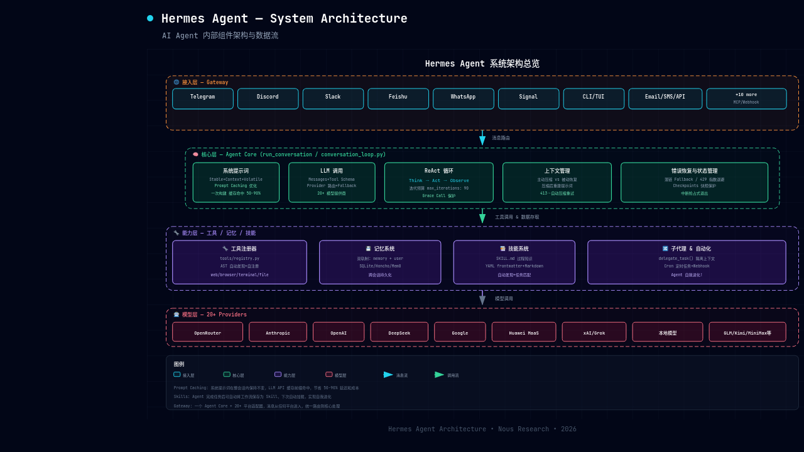Viewport: 804px width, 452px height.
Task: Click the globe icon beside 接入层 Gateway
Action: (x=177, y=82)
